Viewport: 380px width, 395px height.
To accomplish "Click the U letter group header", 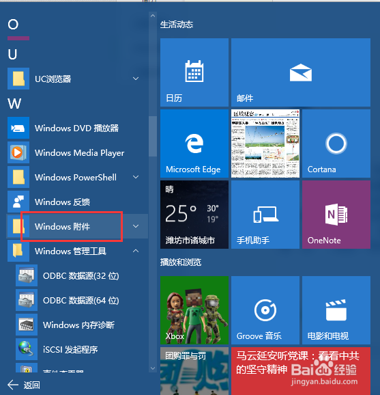I will point(12,54).
